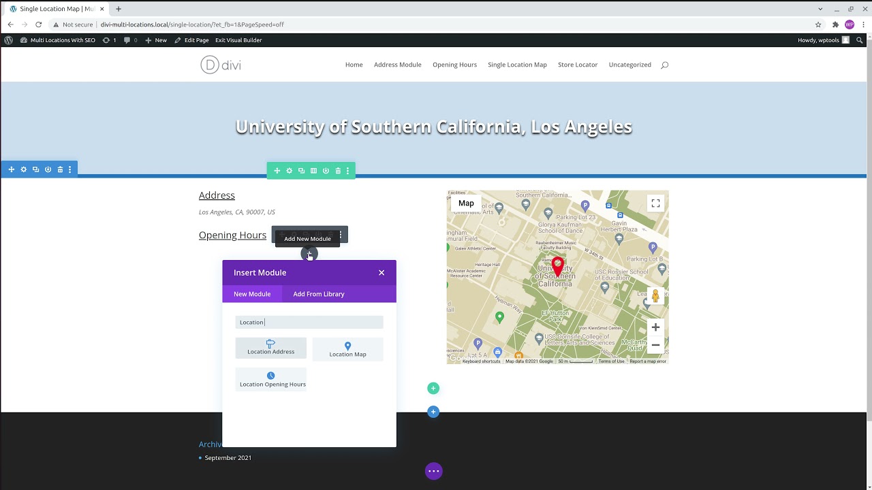Viewport: 872px width, 490px height.
Task: Duplicate the row from green toolbar
Action: click(302, 171)
